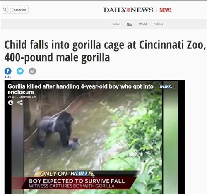Click the WLWT - Cincinnati, OH source text
This screenshot has height=194, width=207.
click(x=22, y=97)
